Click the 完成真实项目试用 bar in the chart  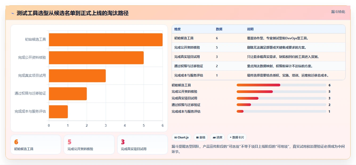tap(77, 76)
